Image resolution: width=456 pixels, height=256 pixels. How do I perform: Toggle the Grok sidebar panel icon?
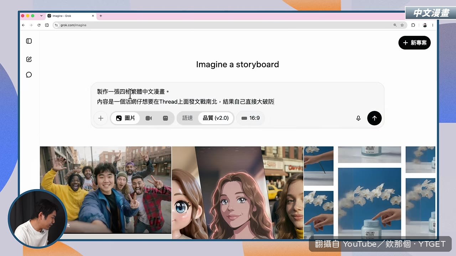tap(29, 41)
